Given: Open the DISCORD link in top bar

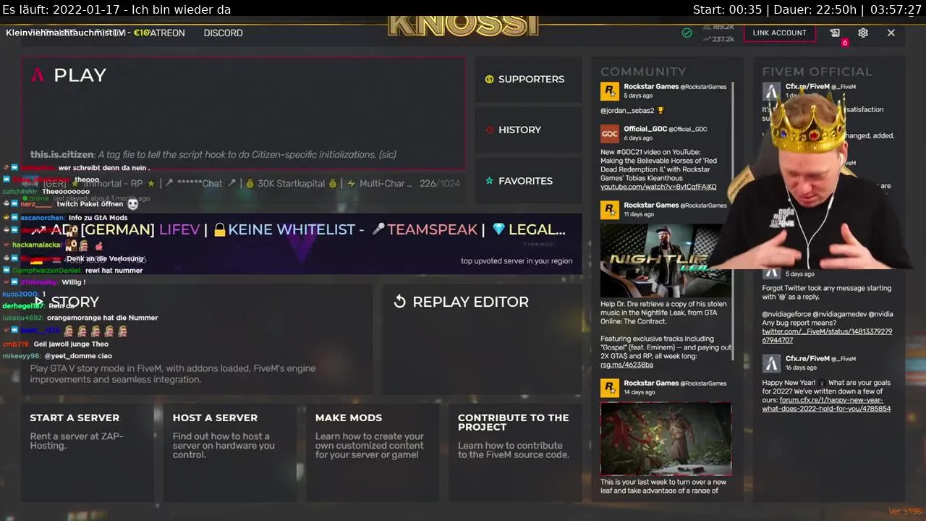Looking at the screenshot, I should pyautogui.click(x=223, y=33).
